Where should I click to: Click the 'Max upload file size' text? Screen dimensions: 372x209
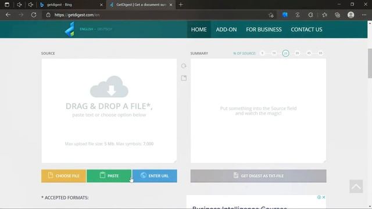coord(109,143)
